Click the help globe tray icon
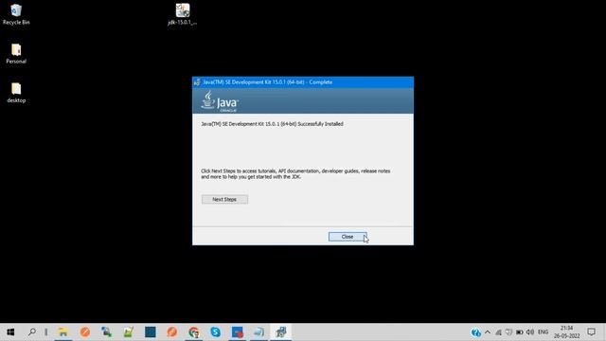The image size is (606, 341). pyautogui.click(x=475, y=332)
